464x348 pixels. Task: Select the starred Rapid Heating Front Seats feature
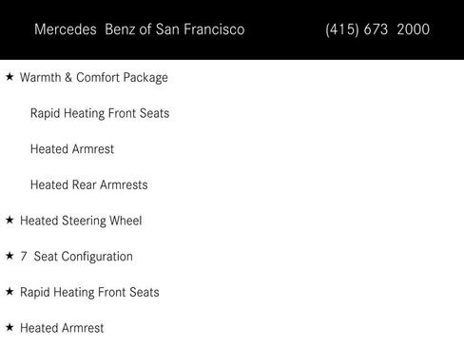[89, 293]
